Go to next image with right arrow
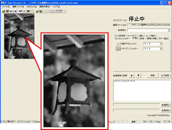172x130 pixels. [x=15, y=11]
